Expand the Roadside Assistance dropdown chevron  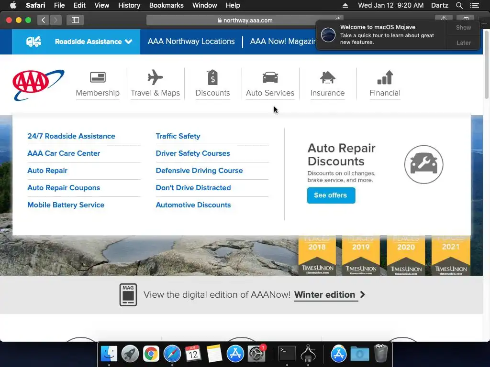[x=128, y=42]
